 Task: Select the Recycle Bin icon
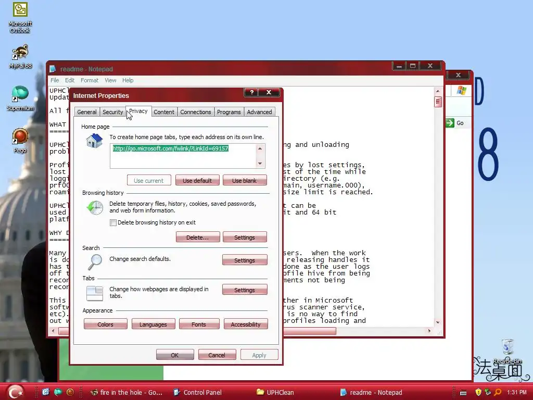pyautogui.click(x=507, y=351)
